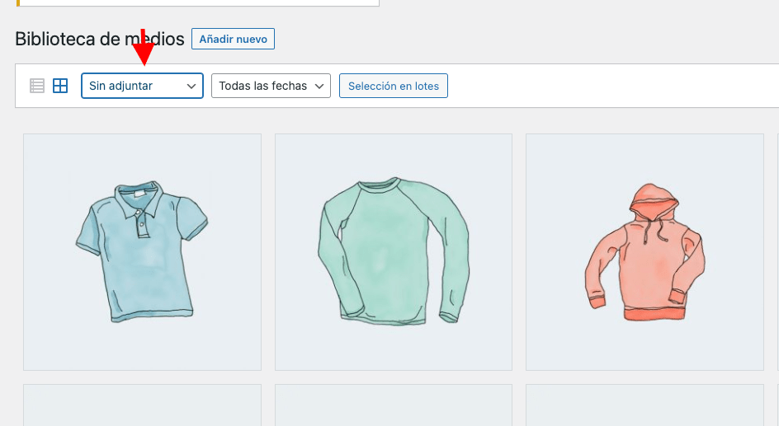779x426 pixels.
Task: Click the 'Biblioteca de medios' heading
Action: (x=99, y=39)
